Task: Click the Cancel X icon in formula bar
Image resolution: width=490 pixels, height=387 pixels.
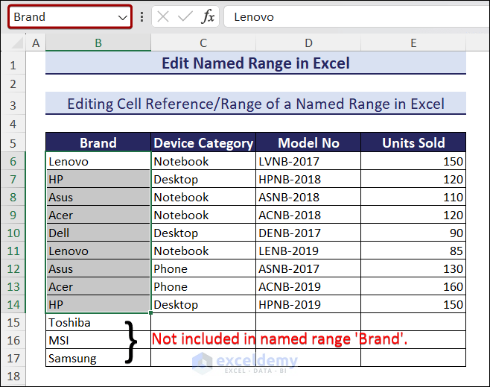Action: [164, 17]
